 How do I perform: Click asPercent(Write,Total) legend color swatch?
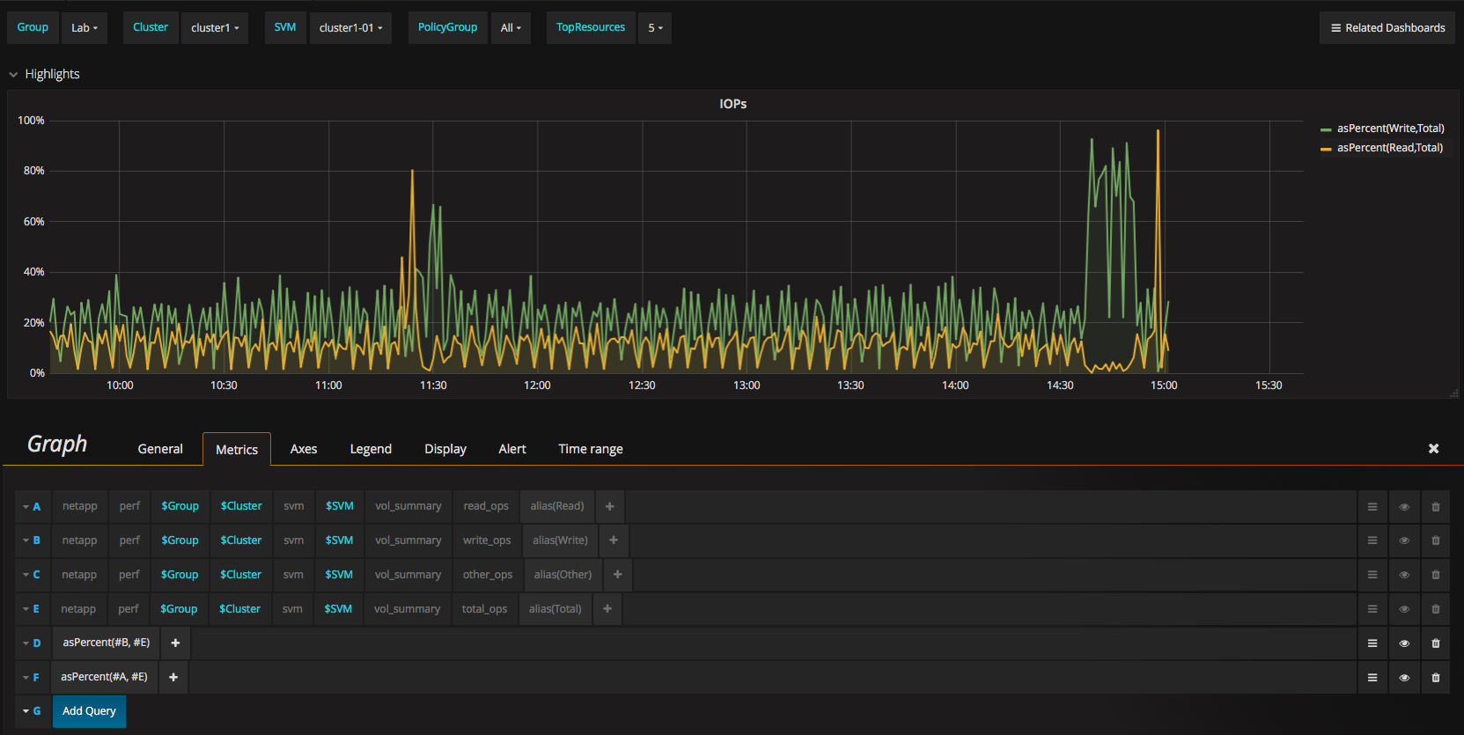[x=1325, y=129]
